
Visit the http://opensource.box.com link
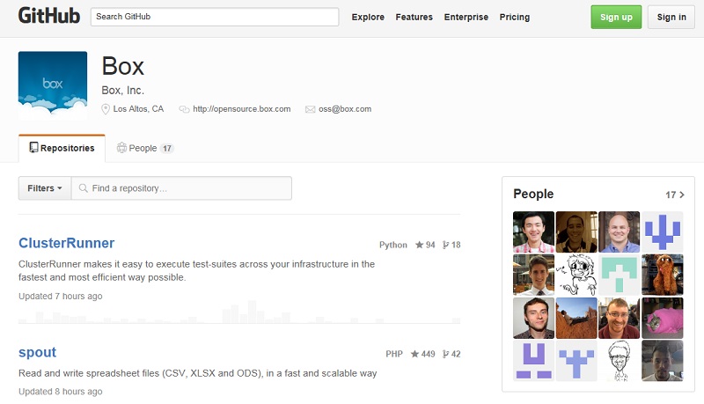[241, 109]
